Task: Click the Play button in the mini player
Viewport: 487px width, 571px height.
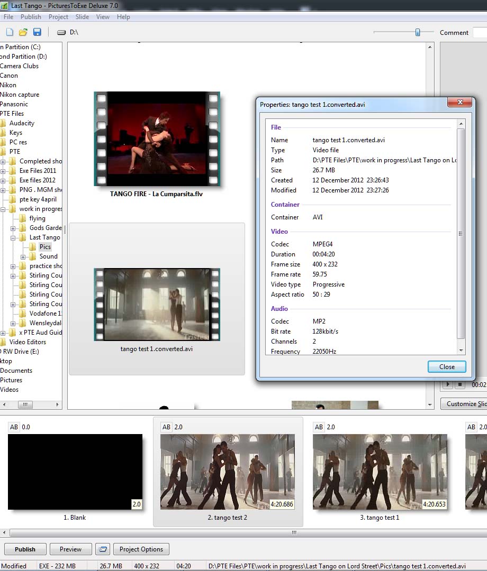Action: [448, 384]
